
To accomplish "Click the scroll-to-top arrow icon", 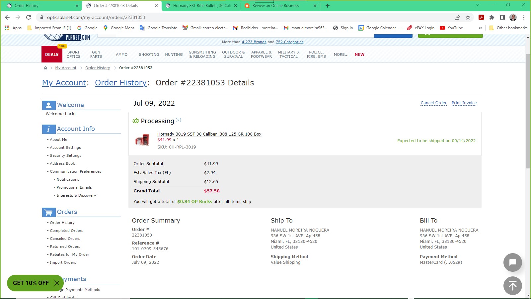I will pyautogui.click(x=512, y=286).
